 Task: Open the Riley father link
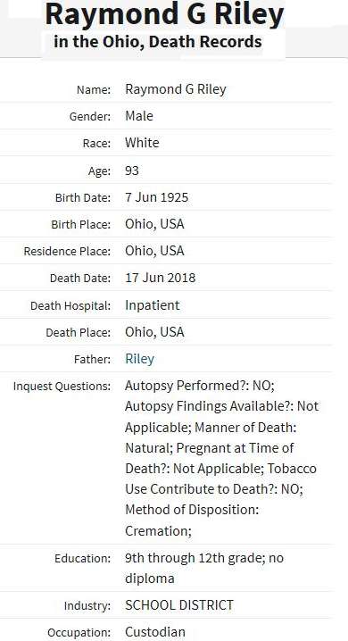139,359
